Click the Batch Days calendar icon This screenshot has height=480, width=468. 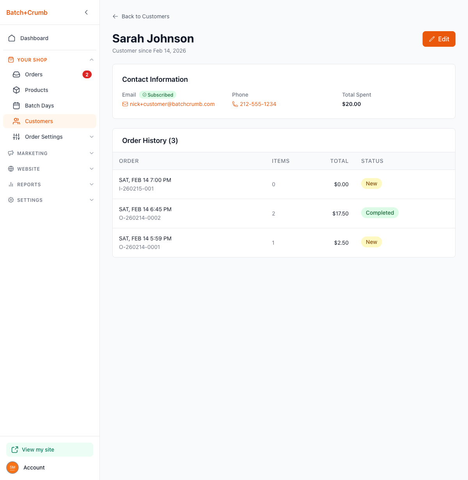(x=16, y=106)
